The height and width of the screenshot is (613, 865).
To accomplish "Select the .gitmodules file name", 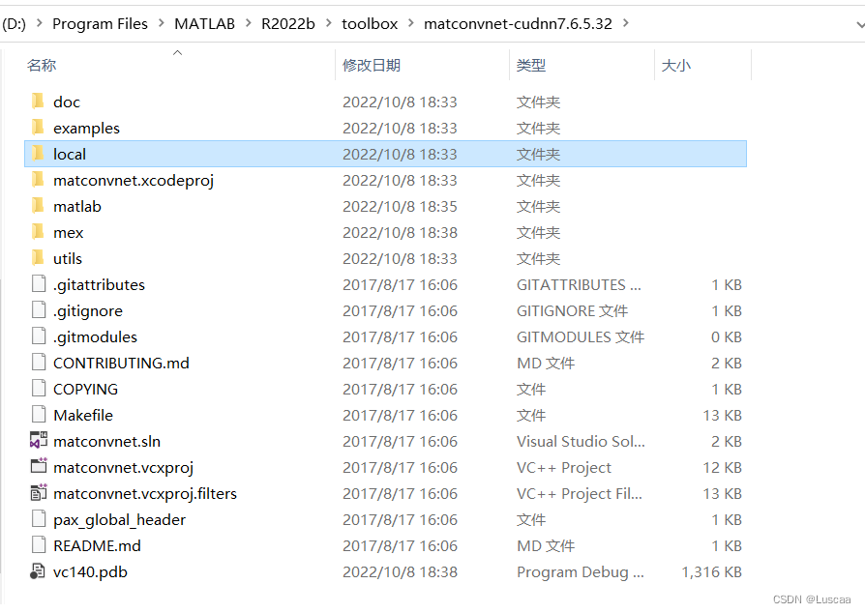I will (x=95, y=336).
